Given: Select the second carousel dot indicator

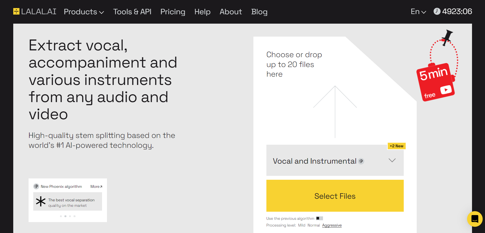Looking at the screenshot, I should click(65, 216).
